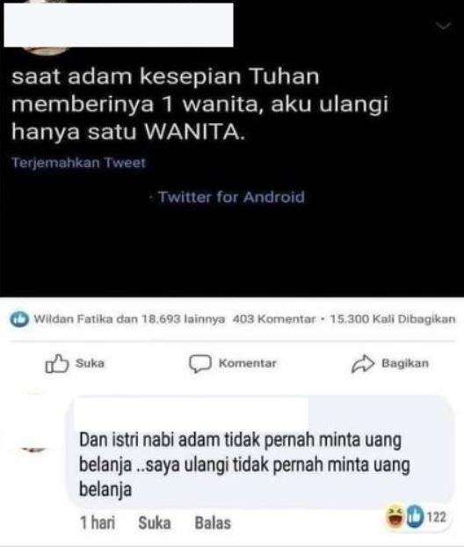464x547 pixels.
Task: Reply to comment with Balas
Action: tap(213, 523)
